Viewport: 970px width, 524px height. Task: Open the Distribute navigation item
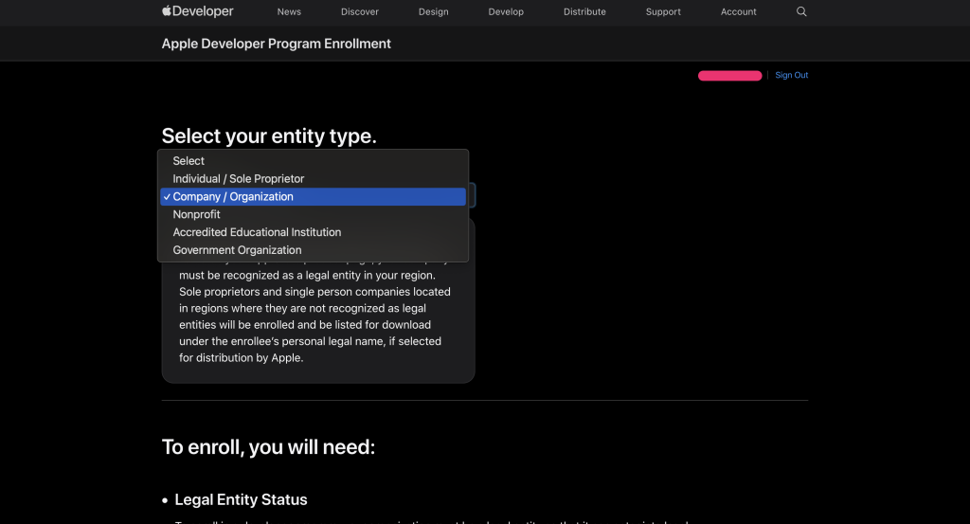(584, 11)
